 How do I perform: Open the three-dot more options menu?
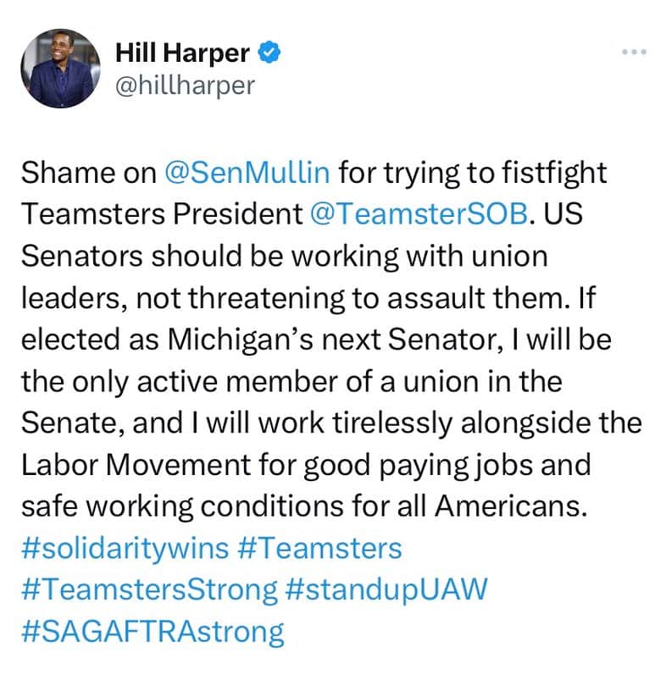pyautogui.click(x=634, y=52)
